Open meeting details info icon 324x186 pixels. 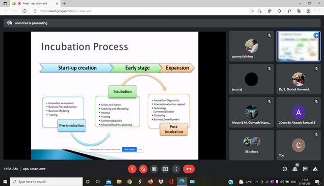[x=285, y=169]
